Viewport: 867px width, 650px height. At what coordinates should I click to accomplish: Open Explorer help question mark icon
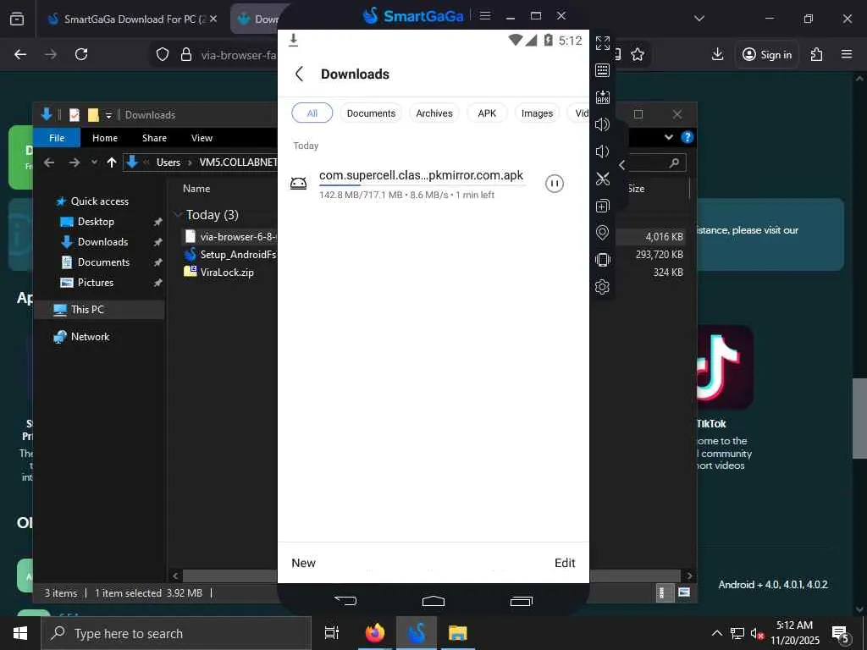(688, 137)
